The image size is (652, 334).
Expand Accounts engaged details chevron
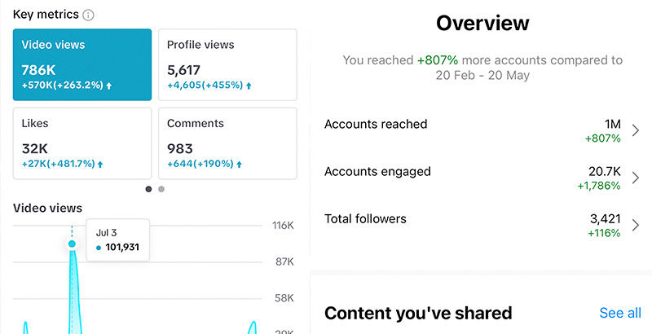(636, 178)
